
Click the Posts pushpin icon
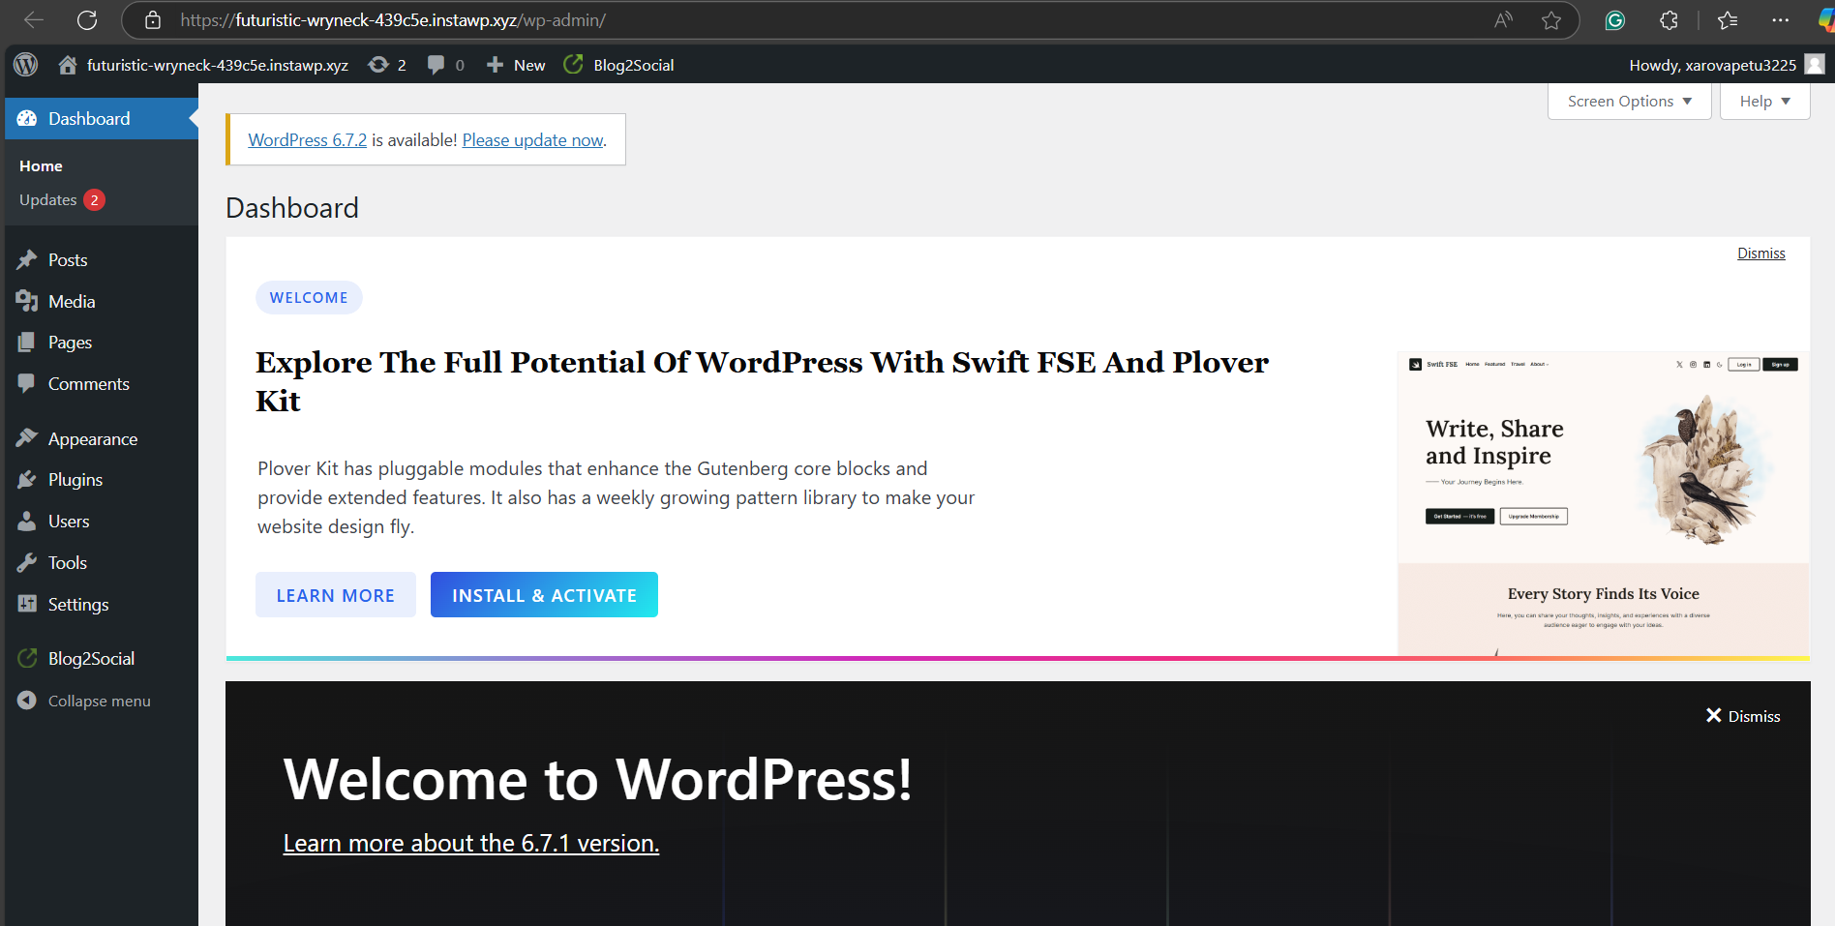27,259
